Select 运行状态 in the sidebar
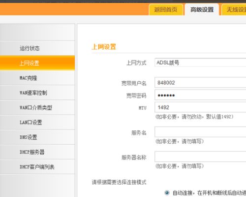 coord(37,48)
